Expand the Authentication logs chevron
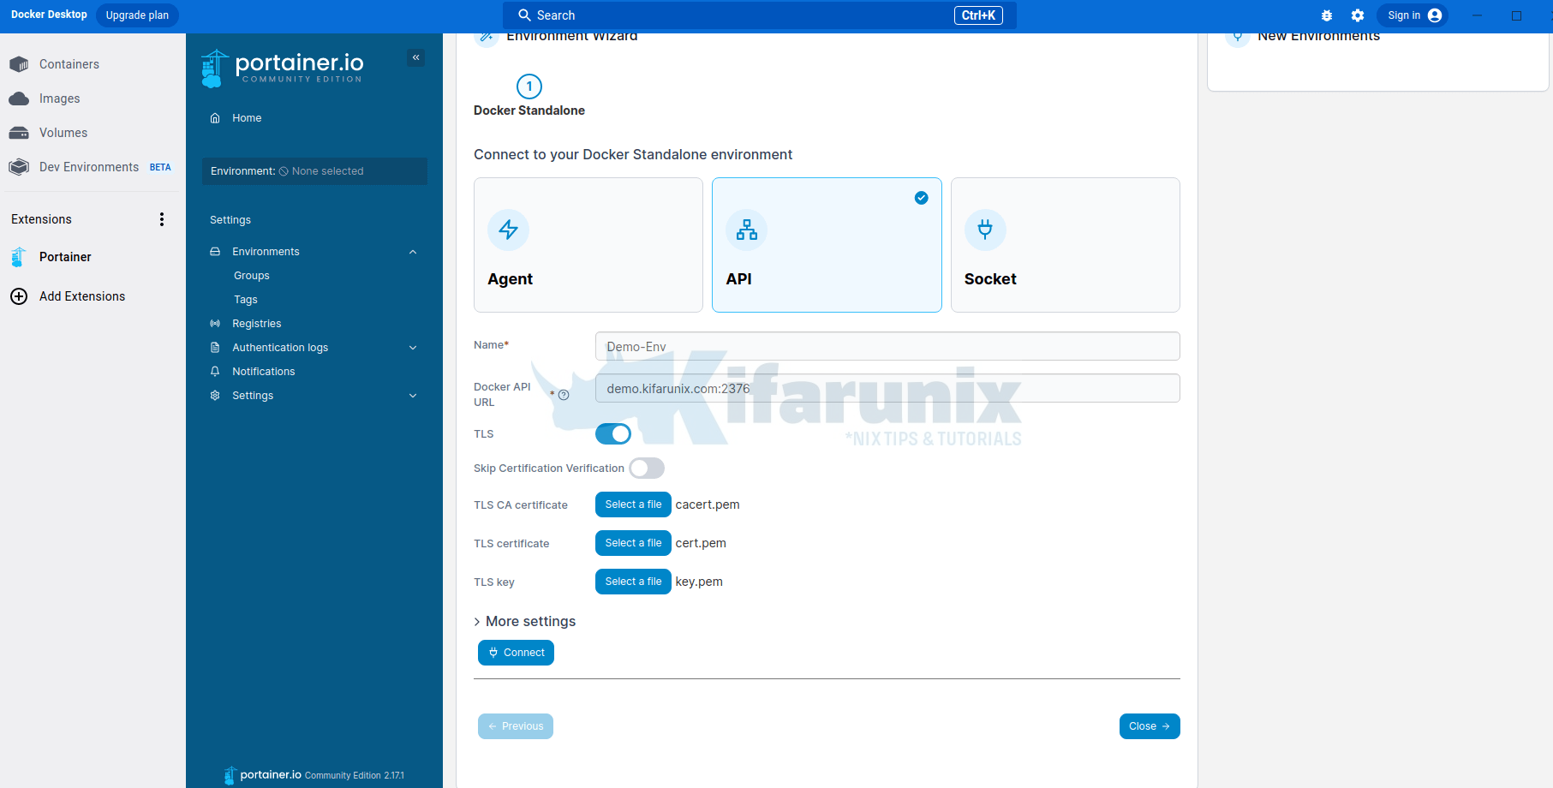Viewport: 1553px width, 788px height. pos(413,348)
